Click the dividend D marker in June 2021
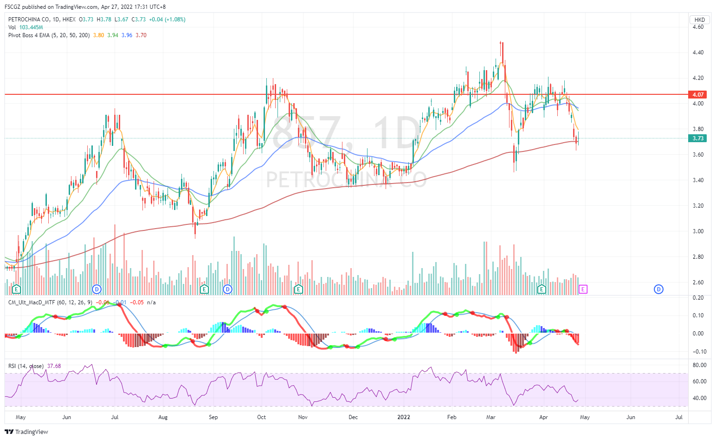Image resolution: width=716 pixels, height=440 pixels. [97, 289]
